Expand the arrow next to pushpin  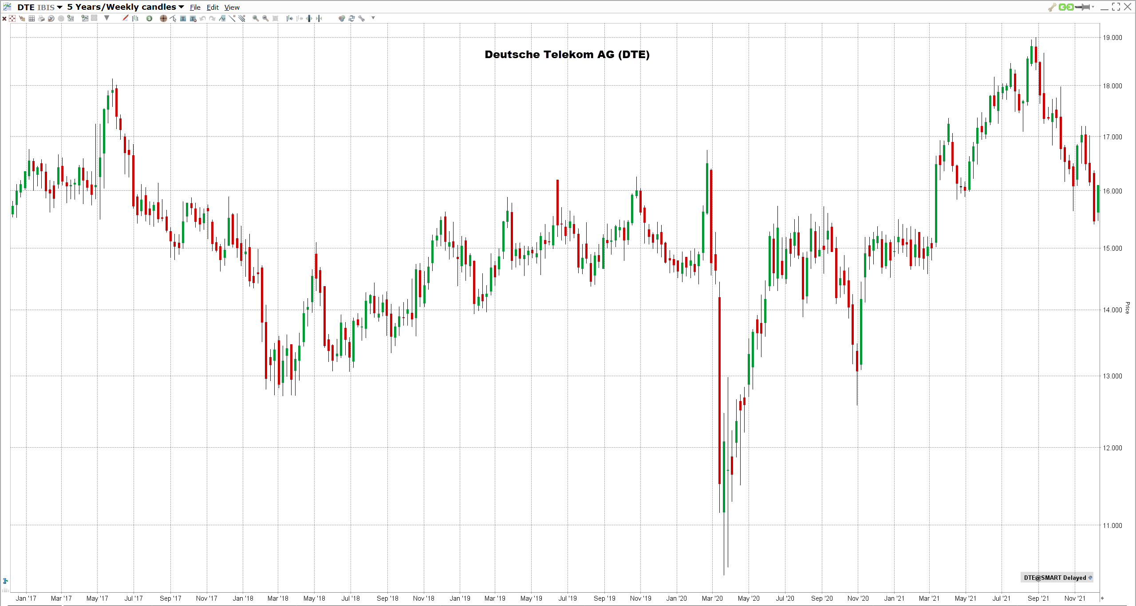(1093, 7)
